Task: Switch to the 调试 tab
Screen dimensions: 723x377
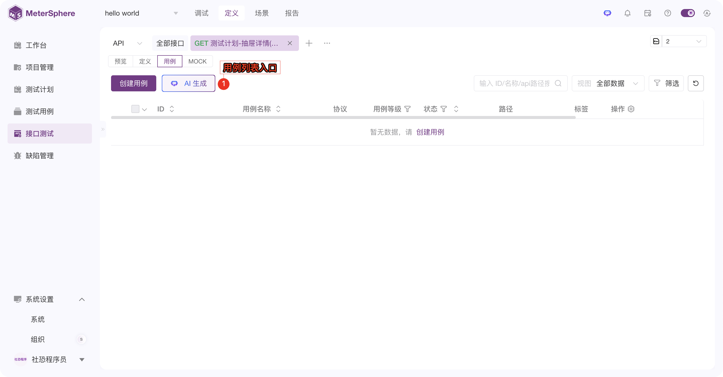Action: pyautogui.click(x=201, y=13)
